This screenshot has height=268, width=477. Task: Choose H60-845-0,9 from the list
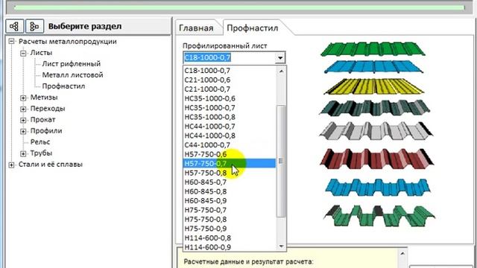click(x=230, y=200)
